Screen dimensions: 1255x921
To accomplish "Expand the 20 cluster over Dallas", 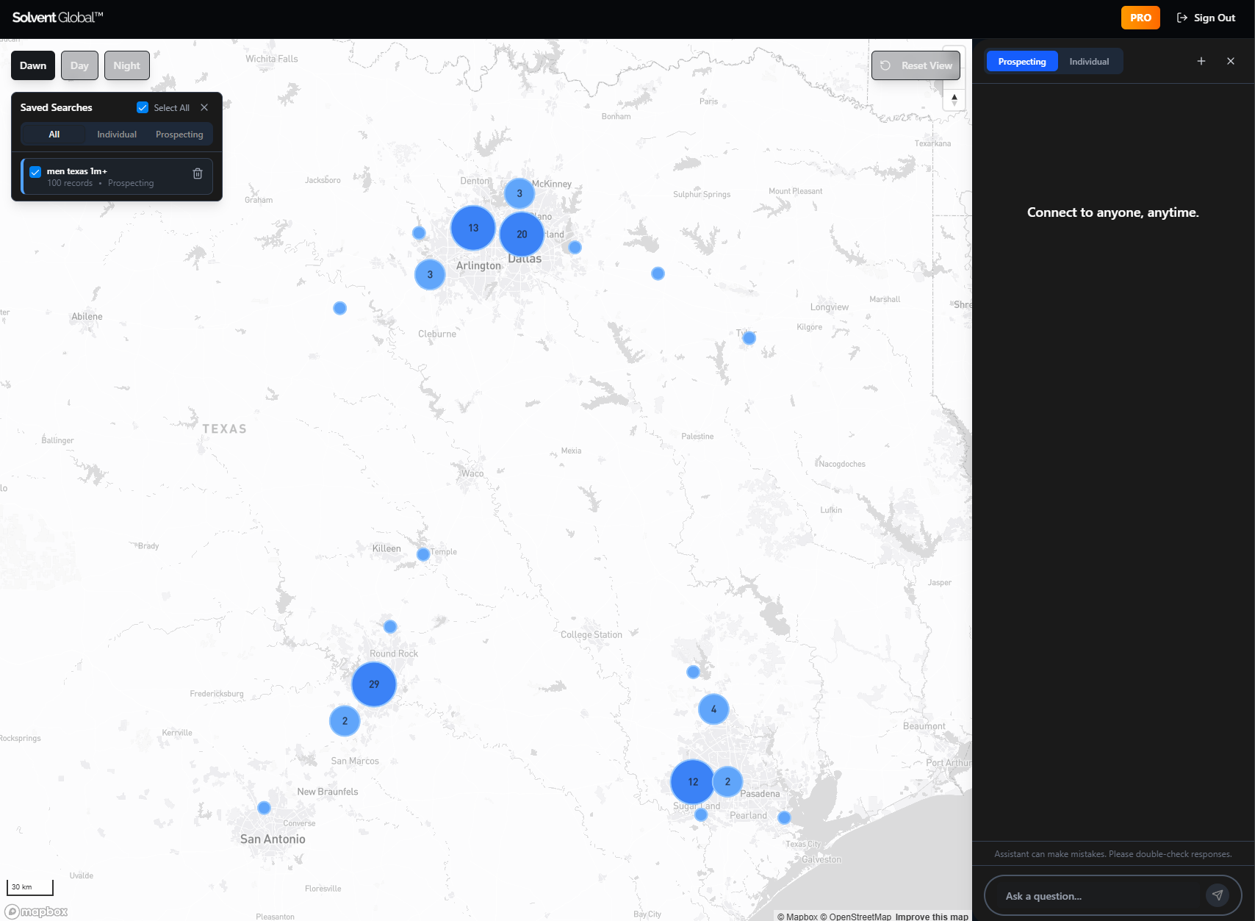I will pos(522,234).
